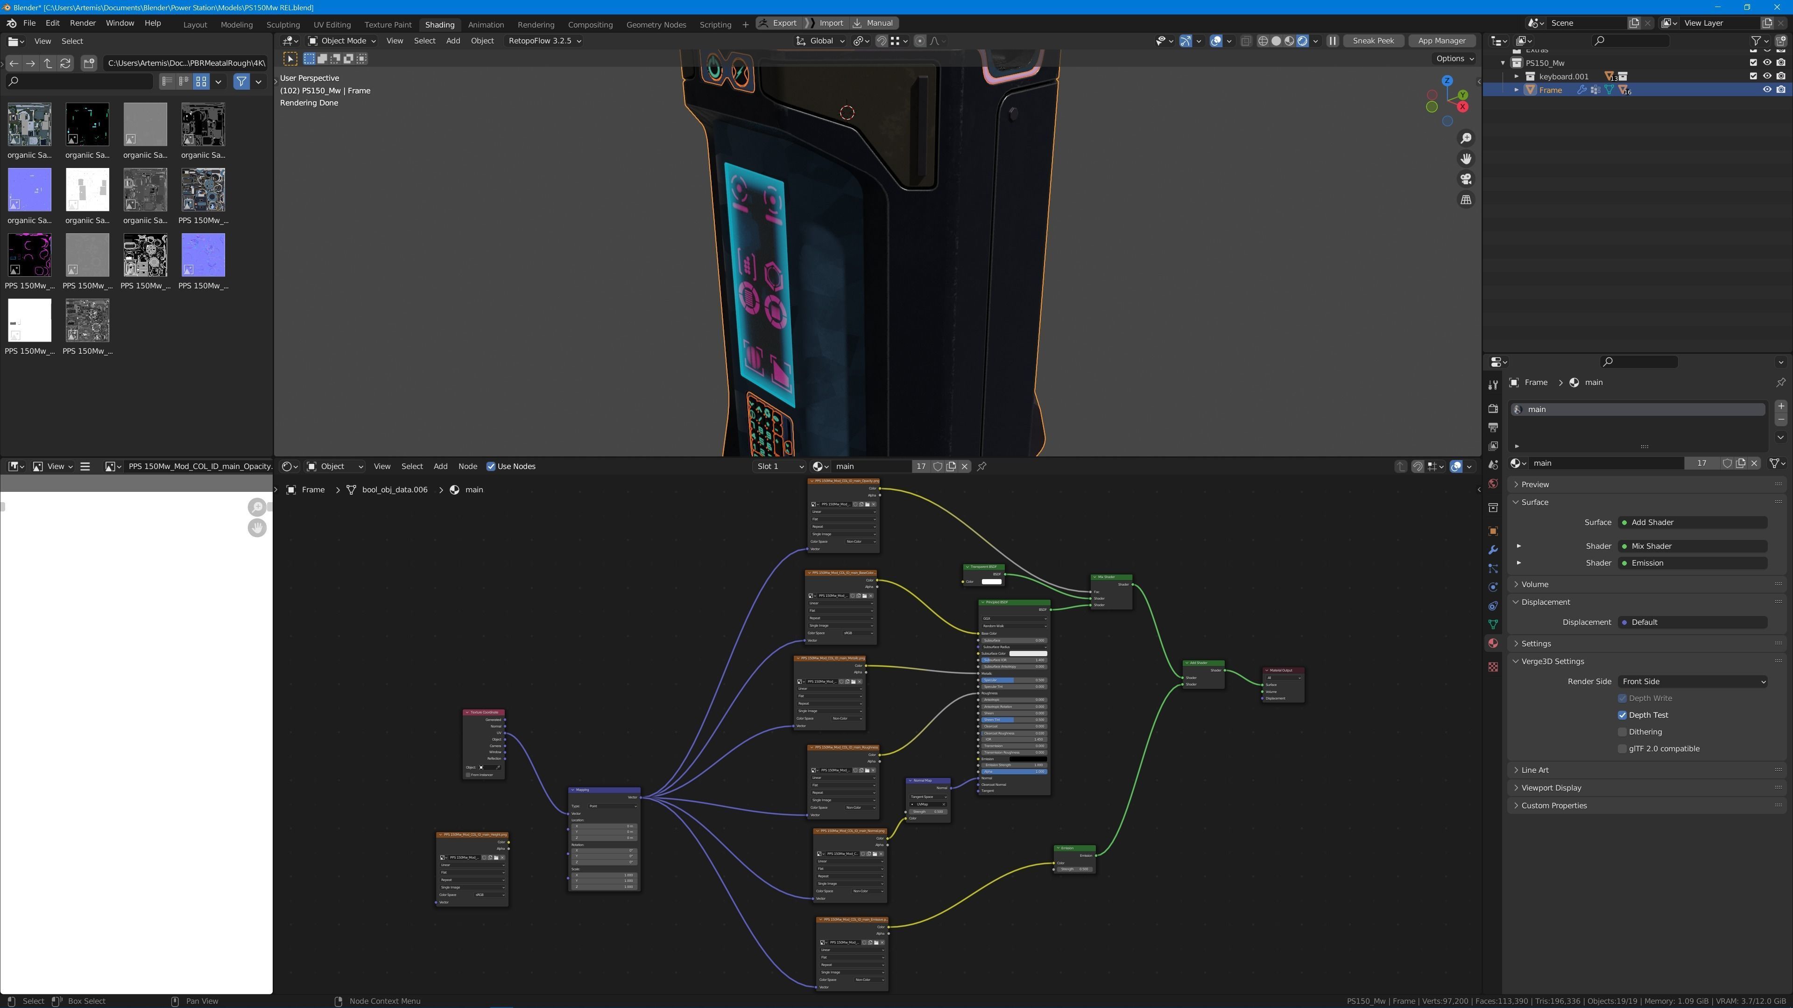The width and height of the screenshot is (1793, 1008).
Task: Open the Render Side dropdown
Action: coord(1692,682)
